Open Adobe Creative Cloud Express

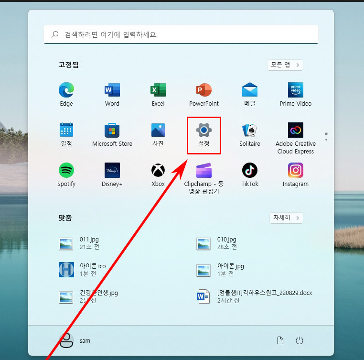[x=296, y=138]
